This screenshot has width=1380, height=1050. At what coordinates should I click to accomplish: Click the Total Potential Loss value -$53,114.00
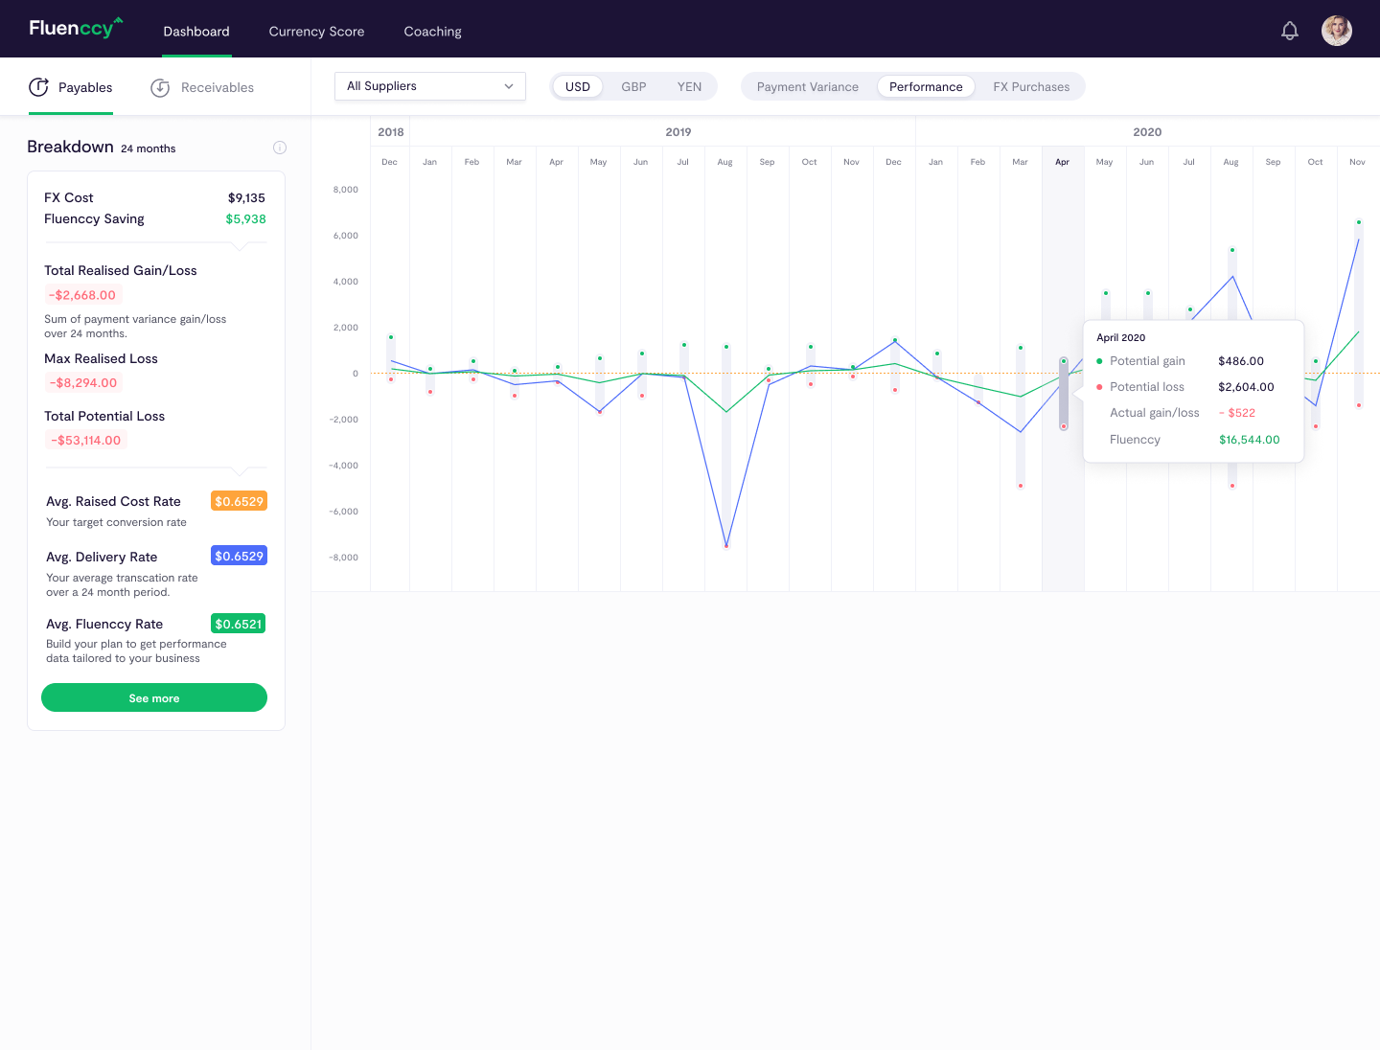point(86,440)
